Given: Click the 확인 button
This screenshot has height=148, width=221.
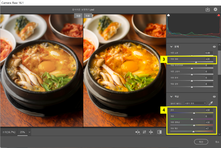Looking at the screenshot, I should 201,142.
